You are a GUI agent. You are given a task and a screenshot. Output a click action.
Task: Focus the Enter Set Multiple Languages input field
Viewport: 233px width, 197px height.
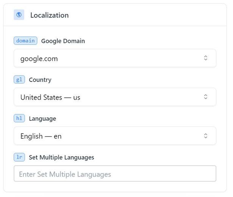click(x=115, y=174)
